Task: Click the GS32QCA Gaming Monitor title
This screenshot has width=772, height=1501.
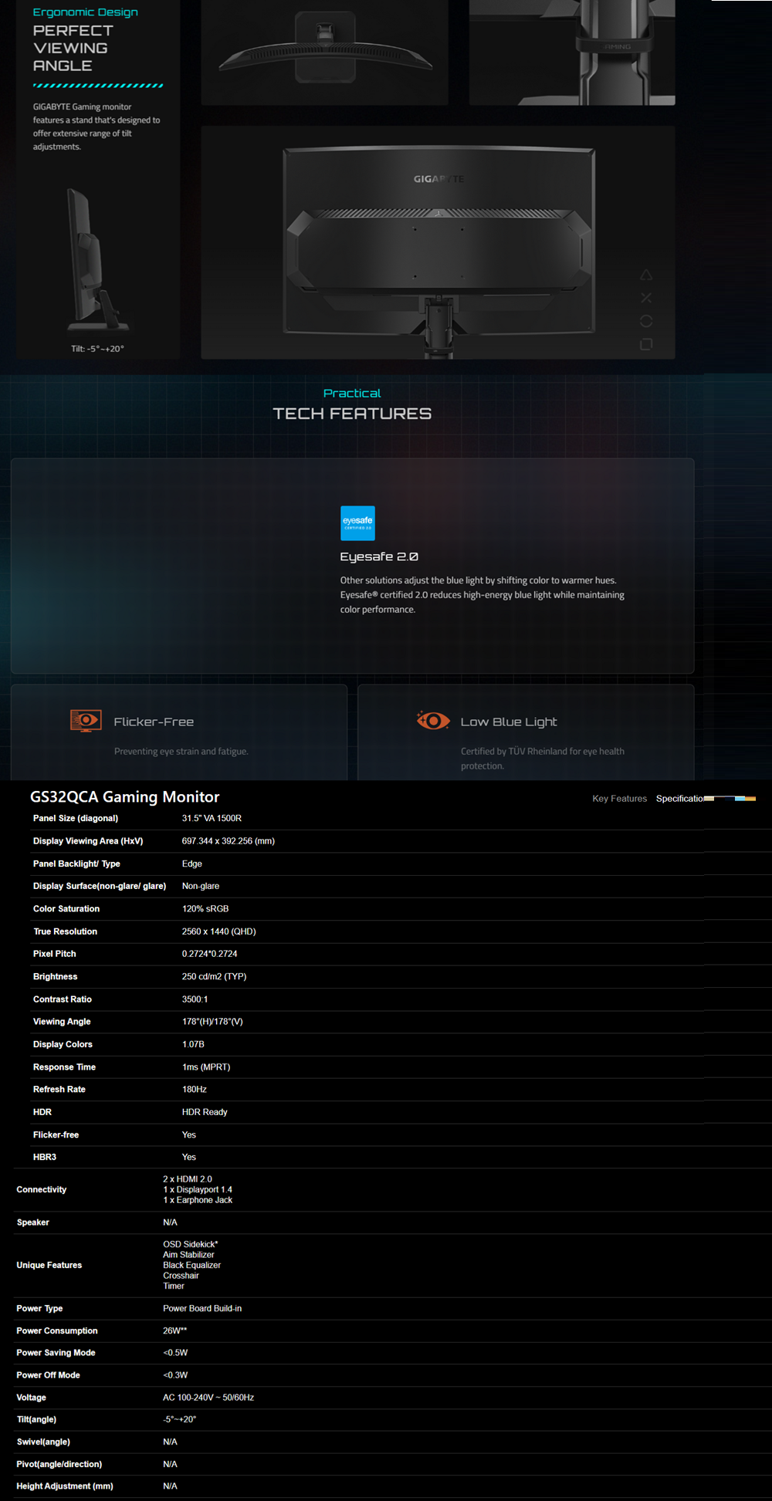Action: click(x=124, y=797)
